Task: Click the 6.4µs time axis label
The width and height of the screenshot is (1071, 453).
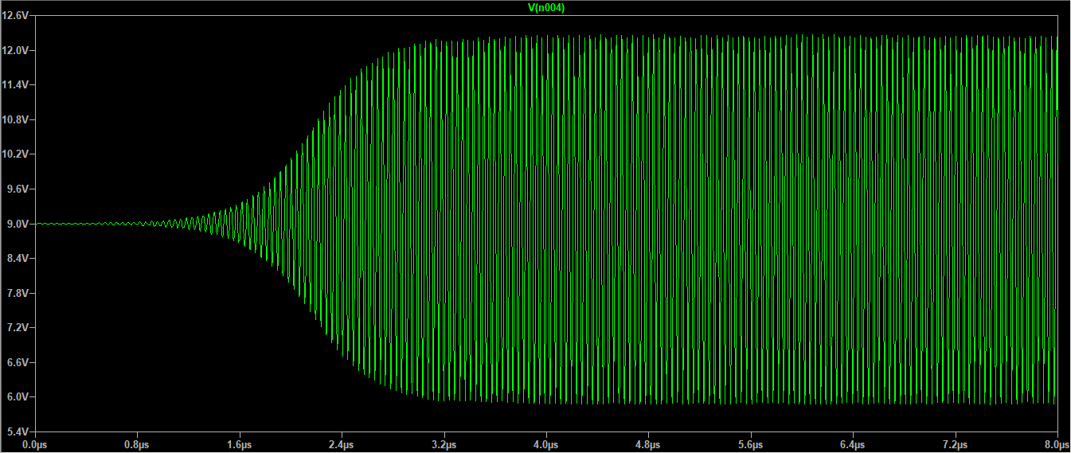Action: (x=853, y=444)
